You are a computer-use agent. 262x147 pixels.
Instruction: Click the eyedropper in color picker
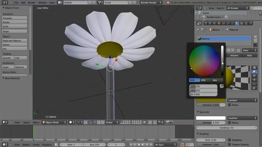click(221, 86)
